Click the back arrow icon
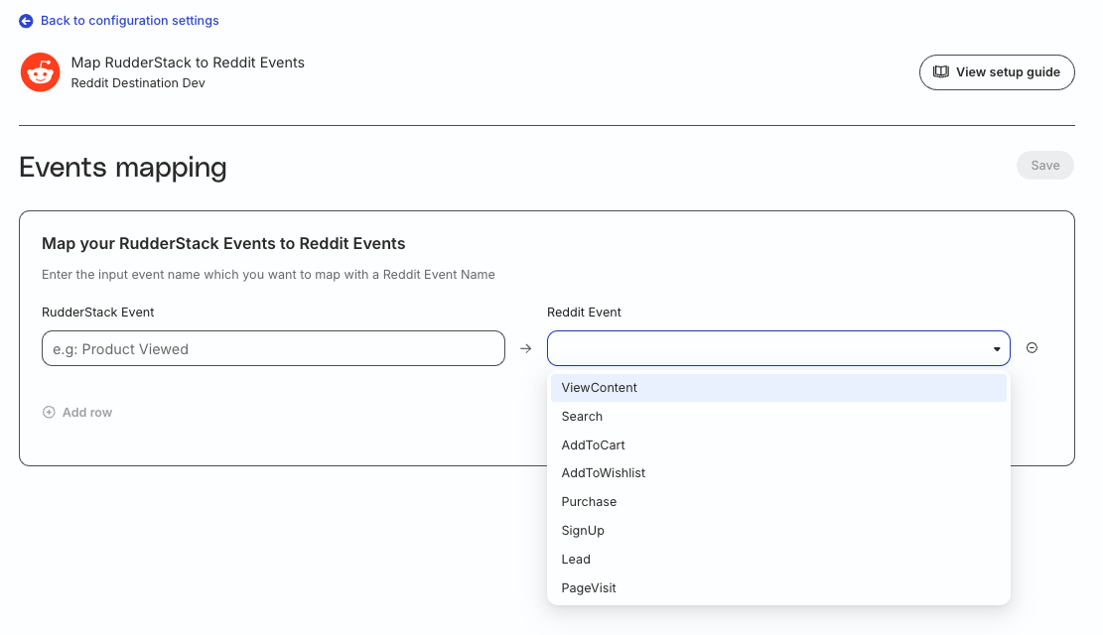The width and height of the screenshot is (1103, 635). (26, 21)
